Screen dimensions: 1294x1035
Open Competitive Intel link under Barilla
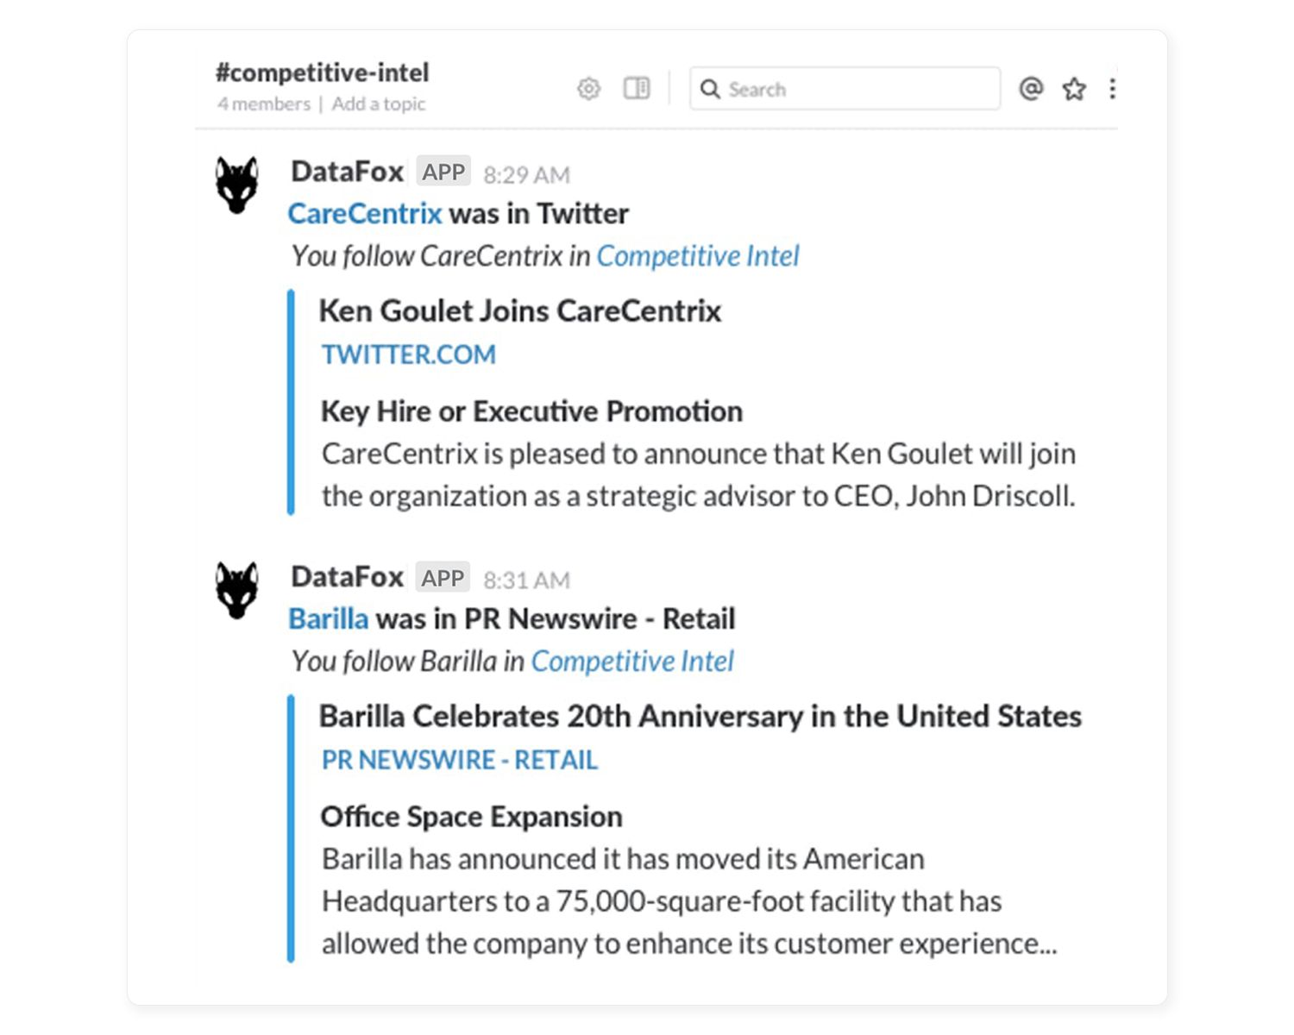[x=632, y=661]
